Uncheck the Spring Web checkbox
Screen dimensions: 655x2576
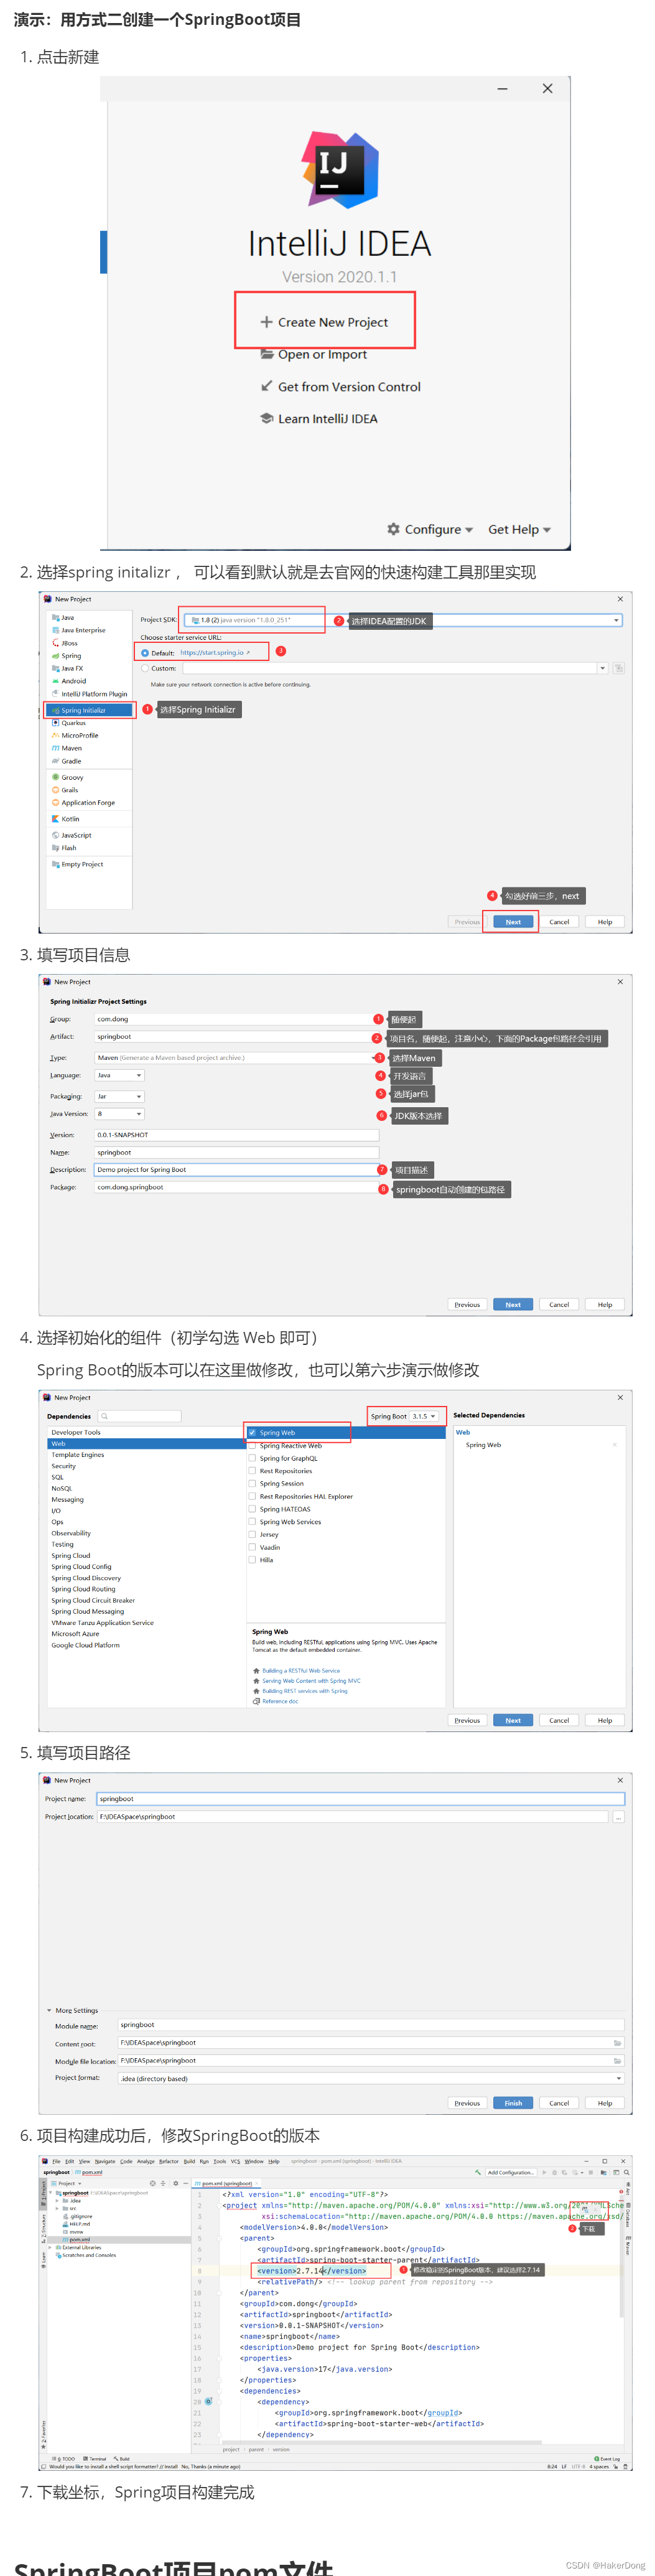252,1433
